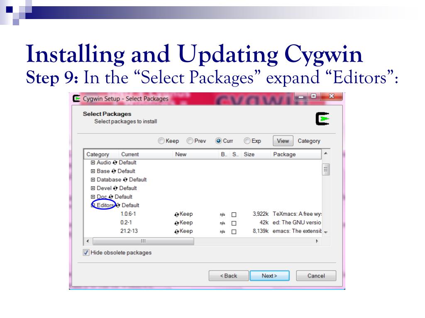Cycle the Database category install action icon

tap(125, 180)
